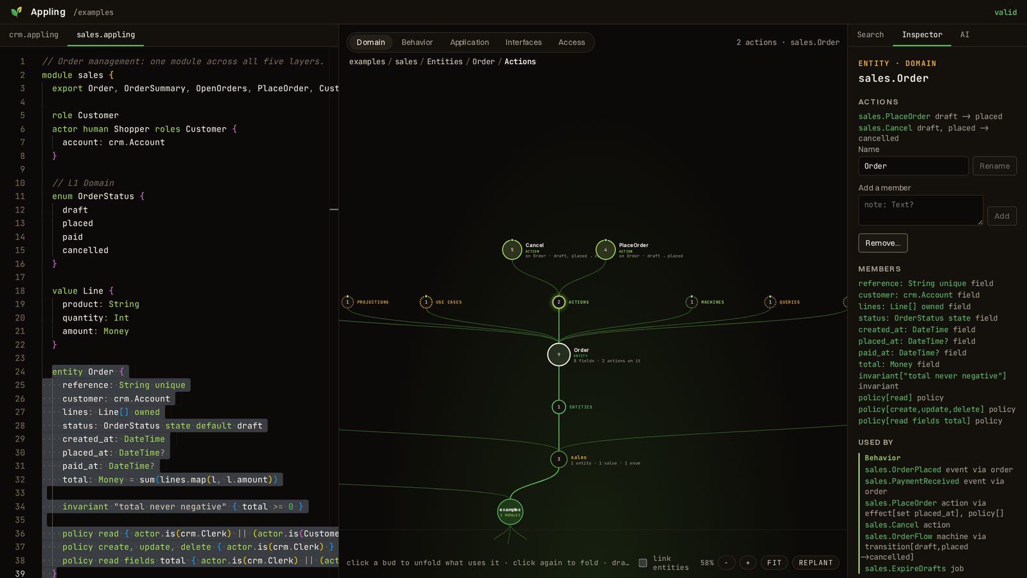Click the sales.OrderPlaced event link
This screenshot has width=1027, height=578.
[x=902, y=469]
